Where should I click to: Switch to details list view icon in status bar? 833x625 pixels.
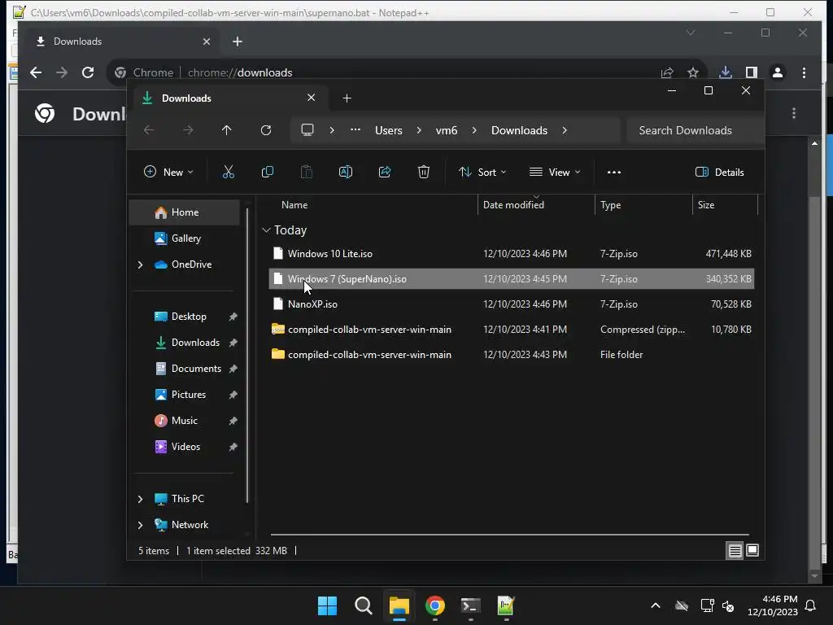735,551
